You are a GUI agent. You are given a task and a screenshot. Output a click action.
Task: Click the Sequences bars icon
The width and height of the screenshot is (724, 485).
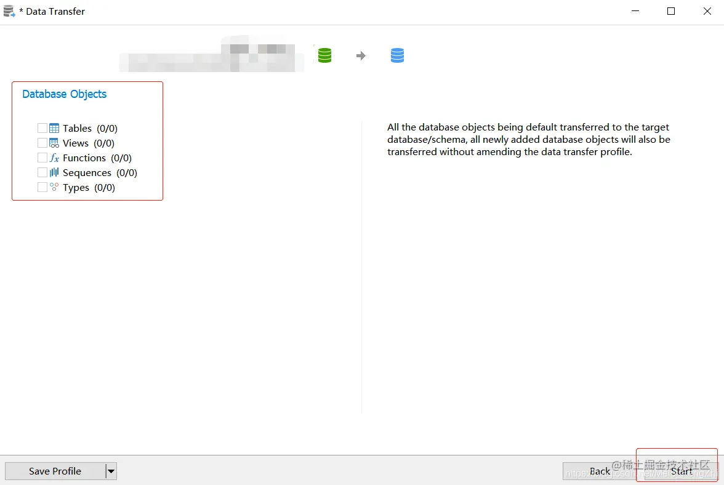click(x=54, y=172)
